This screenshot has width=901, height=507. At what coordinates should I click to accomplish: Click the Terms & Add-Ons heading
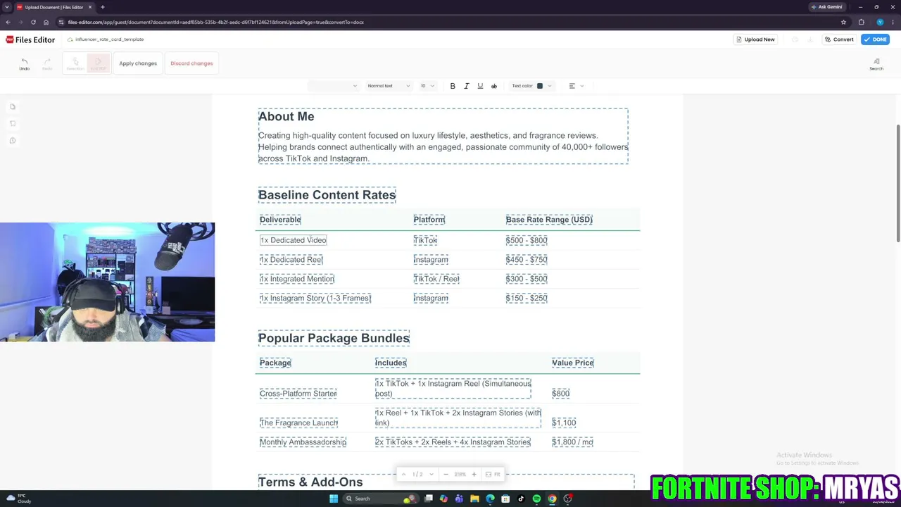click(310, 482)
